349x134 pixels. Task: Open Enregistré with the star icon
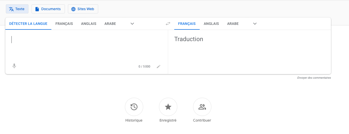tap(168, 107)
